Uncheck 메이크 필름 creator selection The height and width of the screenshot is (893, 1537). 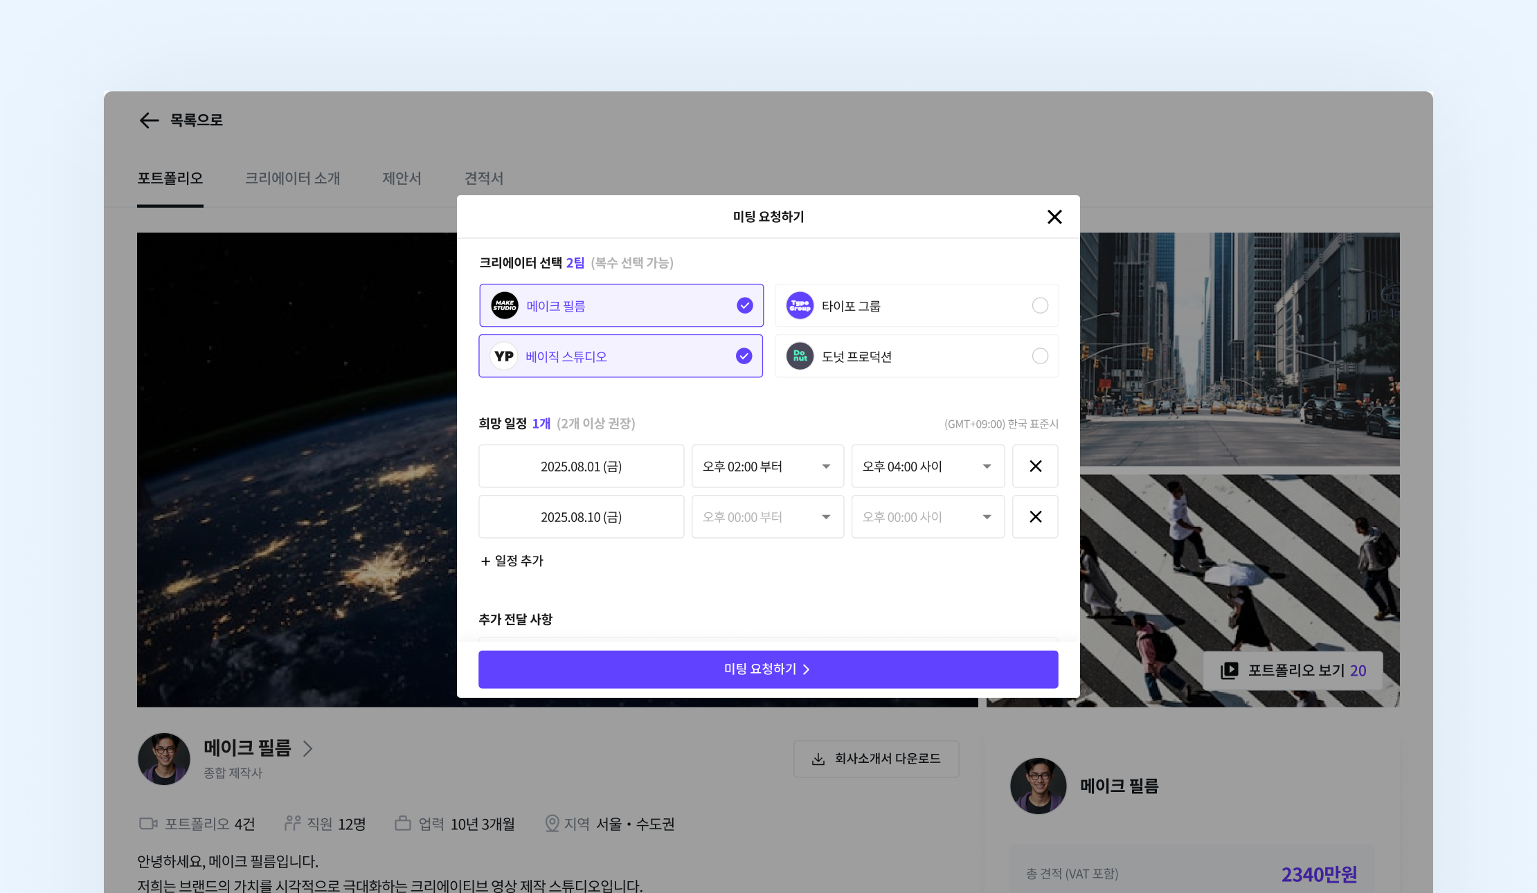(x=744, y=305)
